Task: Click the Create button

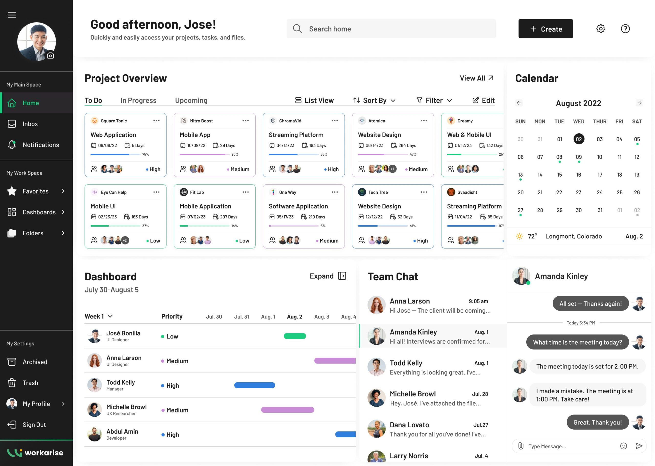Action: (x=545, y=29)
